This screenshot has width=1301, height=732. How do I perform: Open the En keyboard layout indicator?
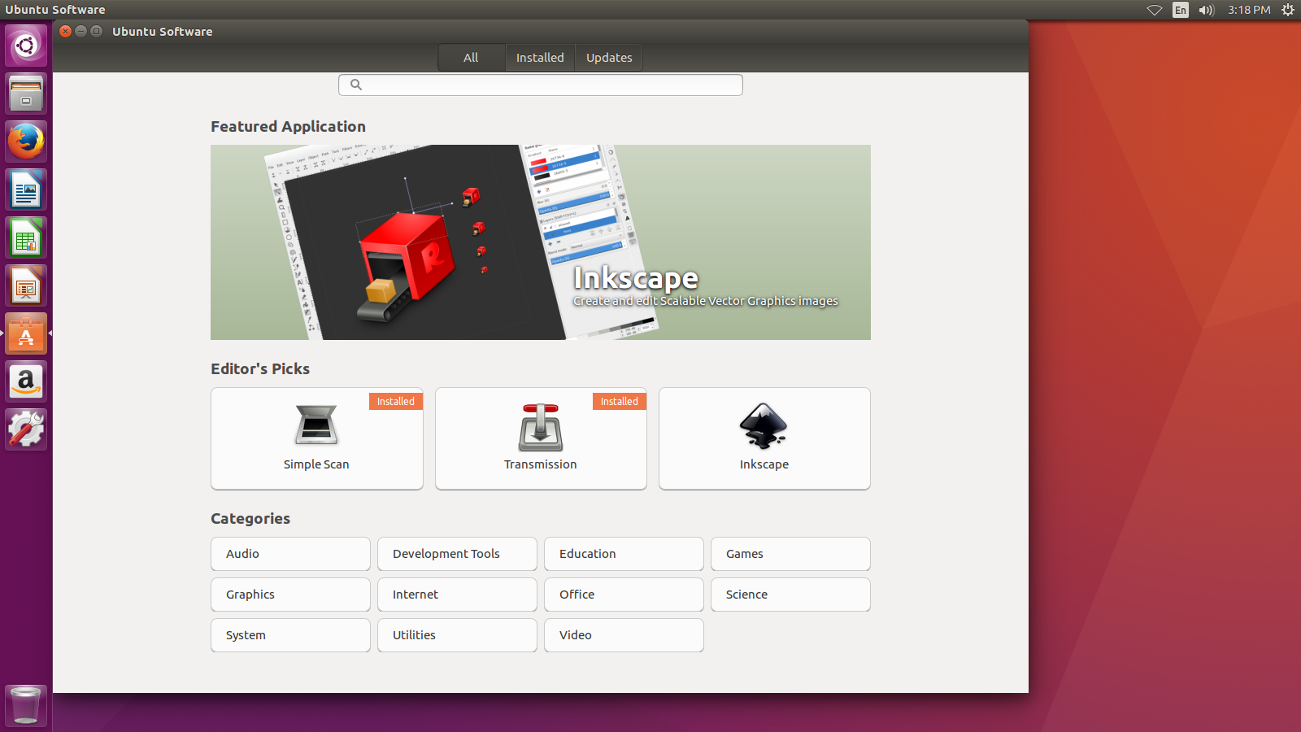[1181, 10]
